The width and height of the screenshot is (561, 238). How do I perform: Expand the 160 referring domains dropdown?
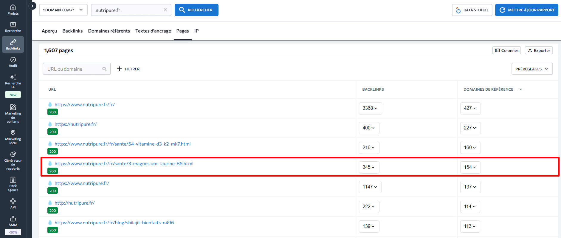coord(470,148)
